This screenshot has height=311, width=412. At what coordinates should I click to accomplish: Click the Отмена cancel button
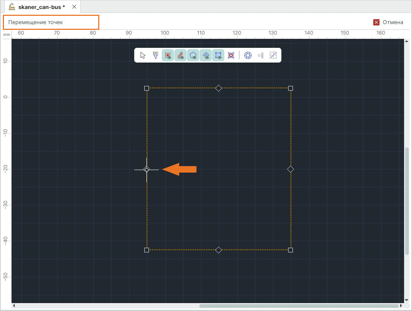point(388,22)
